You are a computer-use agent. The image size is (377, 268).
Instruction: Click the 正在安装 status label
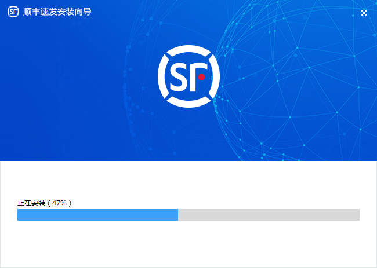point(31,203)
